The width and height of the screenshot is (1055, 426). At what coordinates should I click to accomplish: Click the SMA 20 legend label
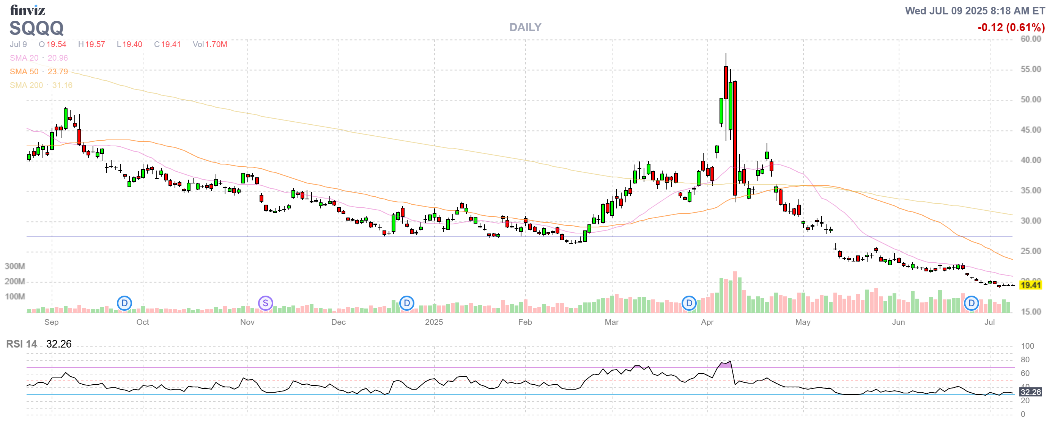24,58
